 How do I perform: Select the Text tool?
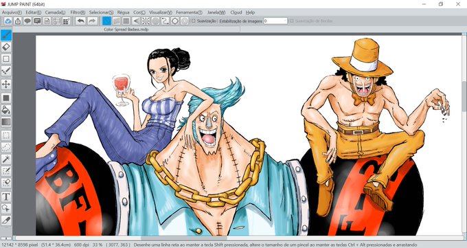tap(6, 196)
